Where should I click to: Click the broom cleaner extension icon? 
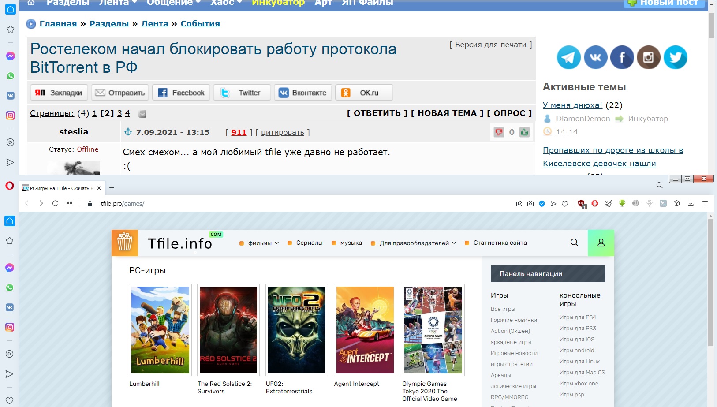point(609,203)
